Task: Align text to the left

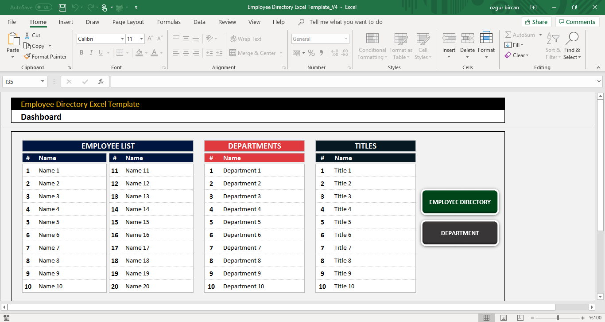Action: (x=176, y=53)
